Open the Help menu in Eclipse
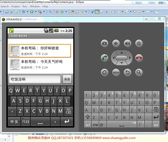Viewport: 168px width, 142px height. click(x=45, y=6)
